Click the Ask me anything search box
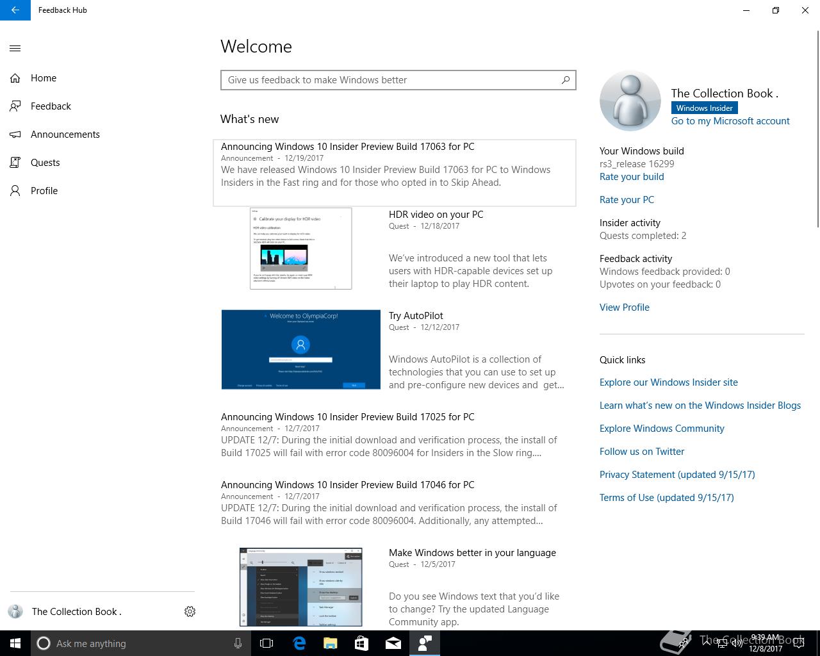 [x=140, y=643]
